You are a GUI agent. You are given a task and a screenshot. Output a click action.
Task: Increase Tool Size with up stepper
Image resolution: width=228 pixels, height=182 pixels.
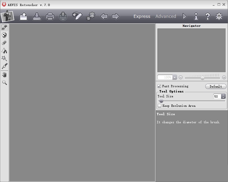coord(223,95)
